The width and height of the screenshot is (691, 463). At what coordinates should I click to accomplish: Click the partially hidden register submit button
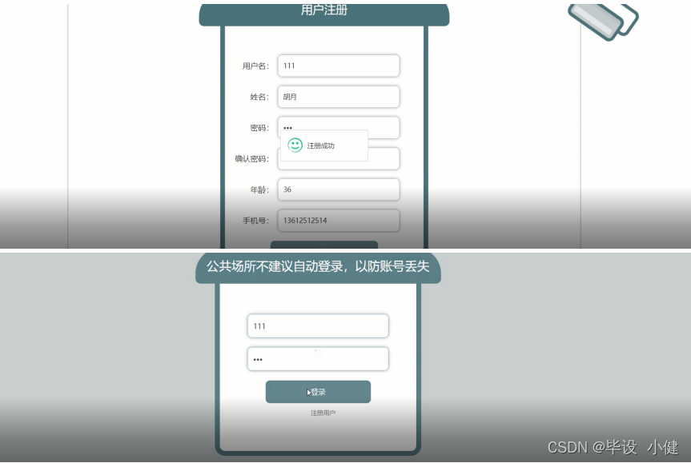pos(323,245)
